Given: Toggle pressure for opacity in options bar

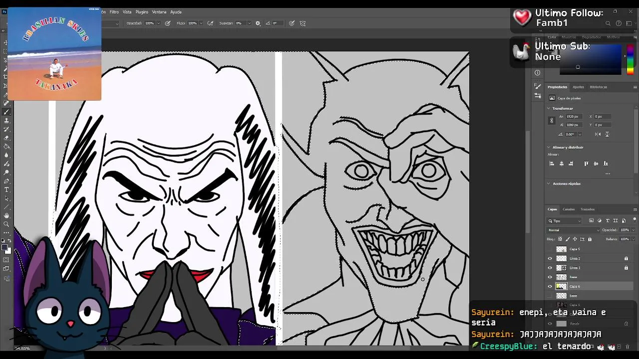Looking at the screenshot, I should click(x=168, y=23).
